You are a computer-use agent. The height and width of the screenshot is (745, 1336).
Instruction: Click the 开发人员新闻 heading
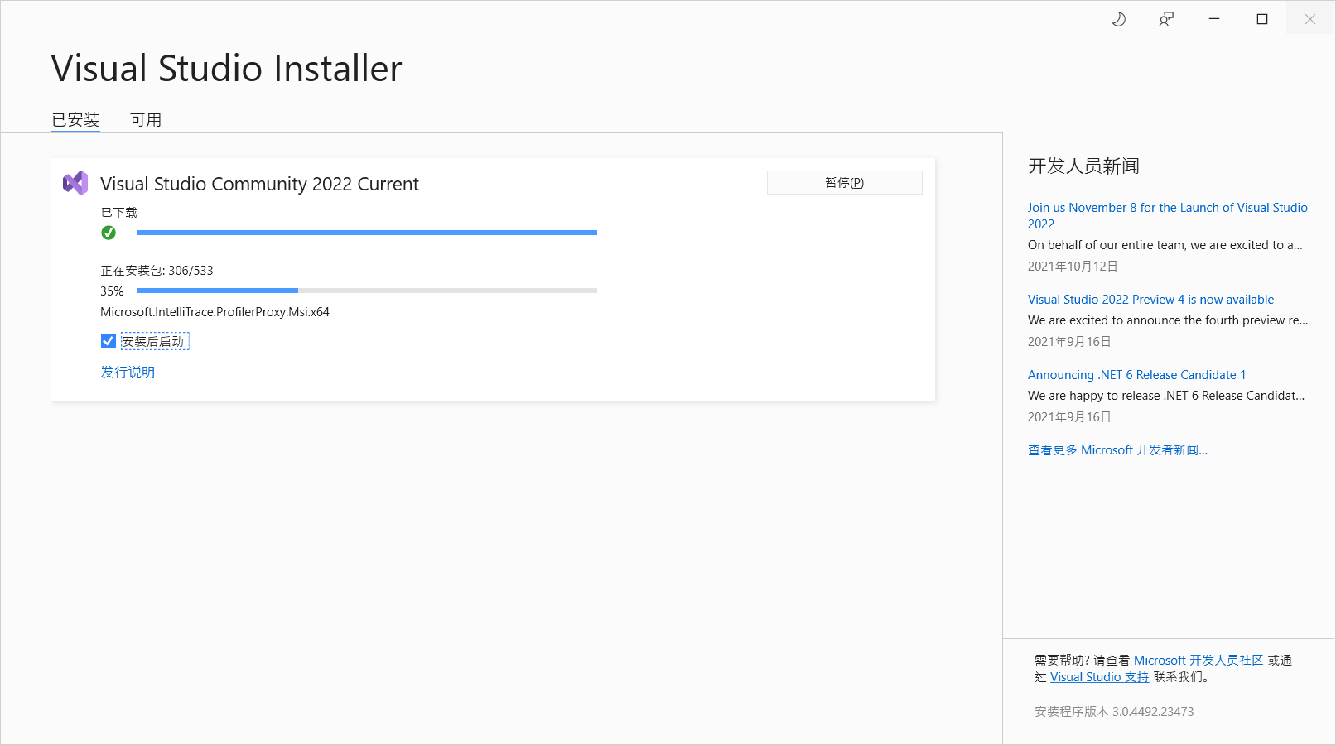coord(1083,166)
